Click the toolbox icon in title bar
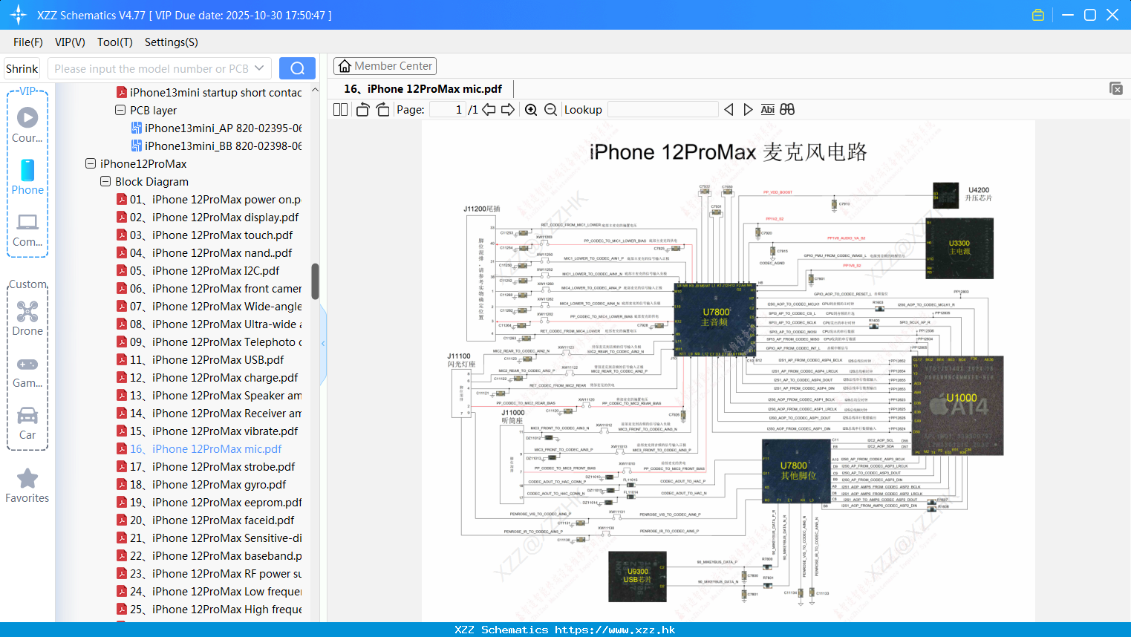The image size is (1131, 637). coord(1038,15)
